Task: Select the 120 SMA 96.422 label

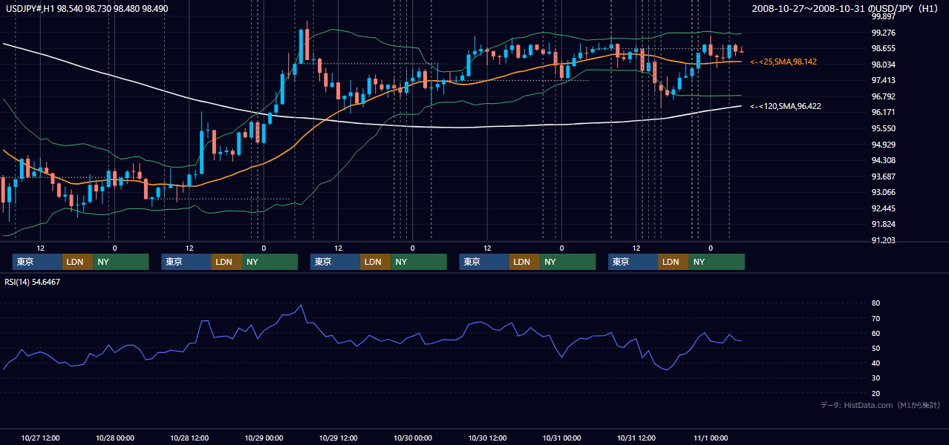Action: (x=786, y=106)
